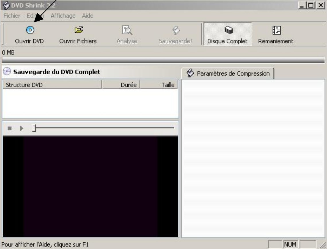The width and height of the screenshot is (327, 249).
Task: Maximize the DVD Shrink window
Action: (311, 5)
